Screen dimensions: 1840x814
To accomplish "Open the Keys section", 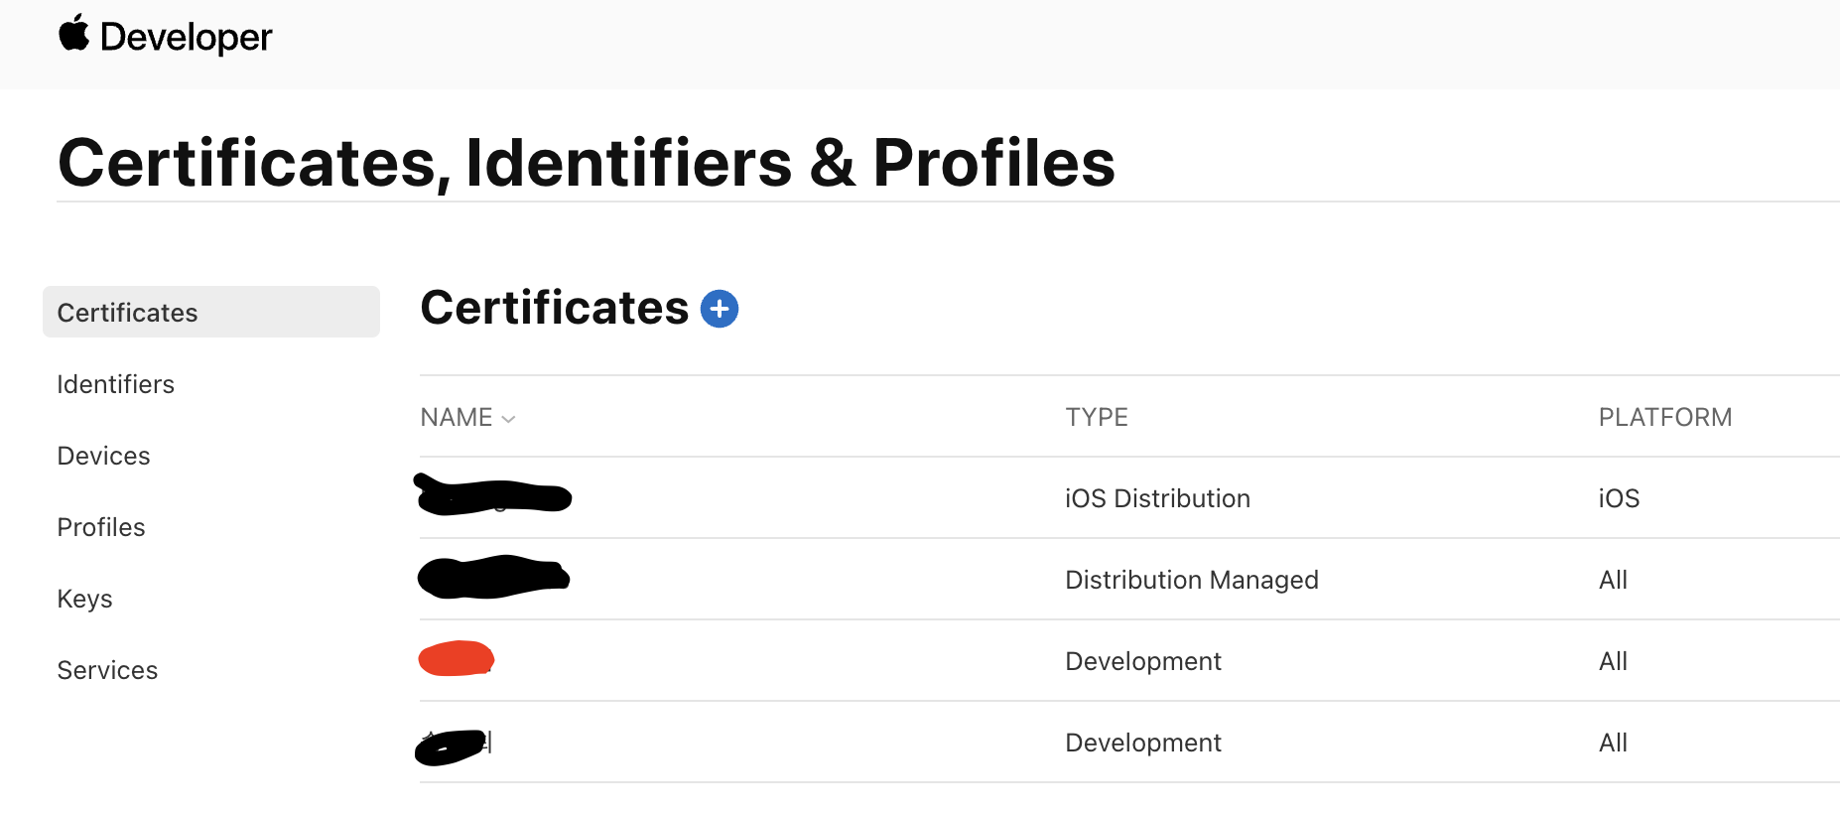I will pyautogui.click(x=84, y=599).
